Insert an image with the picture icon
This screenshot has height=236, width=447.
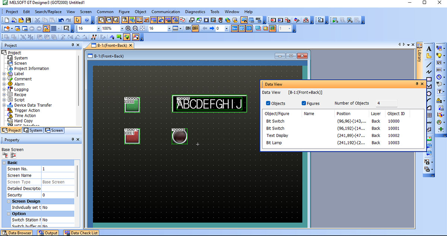coord(429,138)
